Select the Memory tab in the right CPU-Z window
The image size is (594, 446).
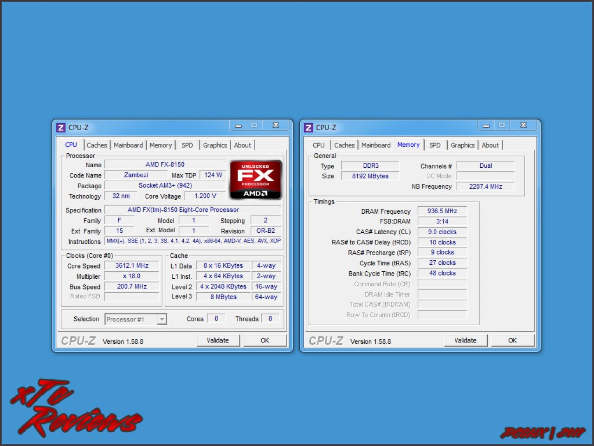(408, 144)
